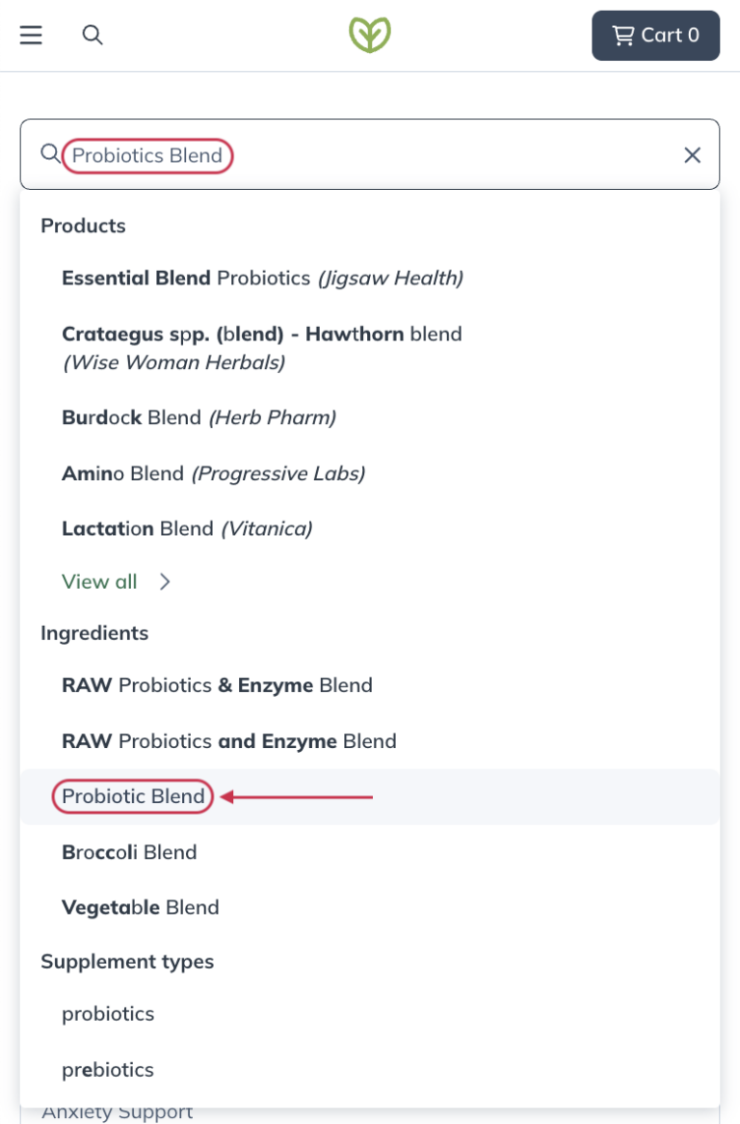
Task: Click the highlighted Probiotic Blend ingredient
Action: [x=132, y=796]
